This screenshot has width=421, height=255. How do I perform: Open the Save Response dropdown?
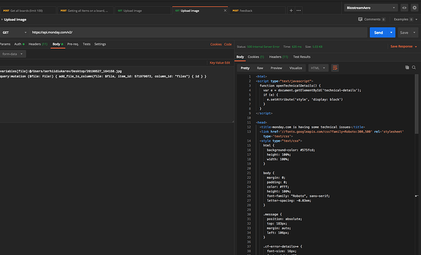click(x=403, y=46)
